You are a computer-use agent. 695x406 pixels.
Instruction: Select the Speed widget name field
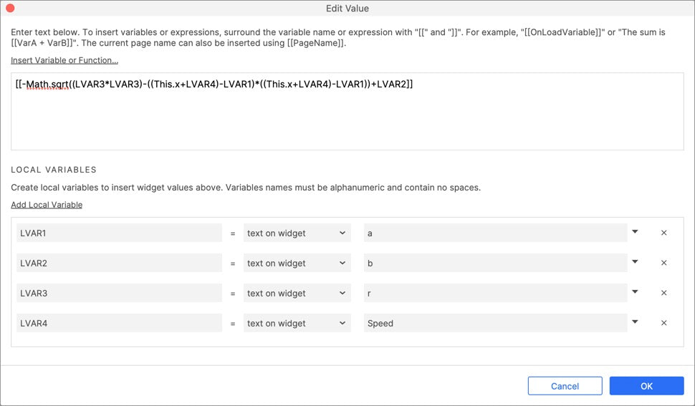coord(494,323)
